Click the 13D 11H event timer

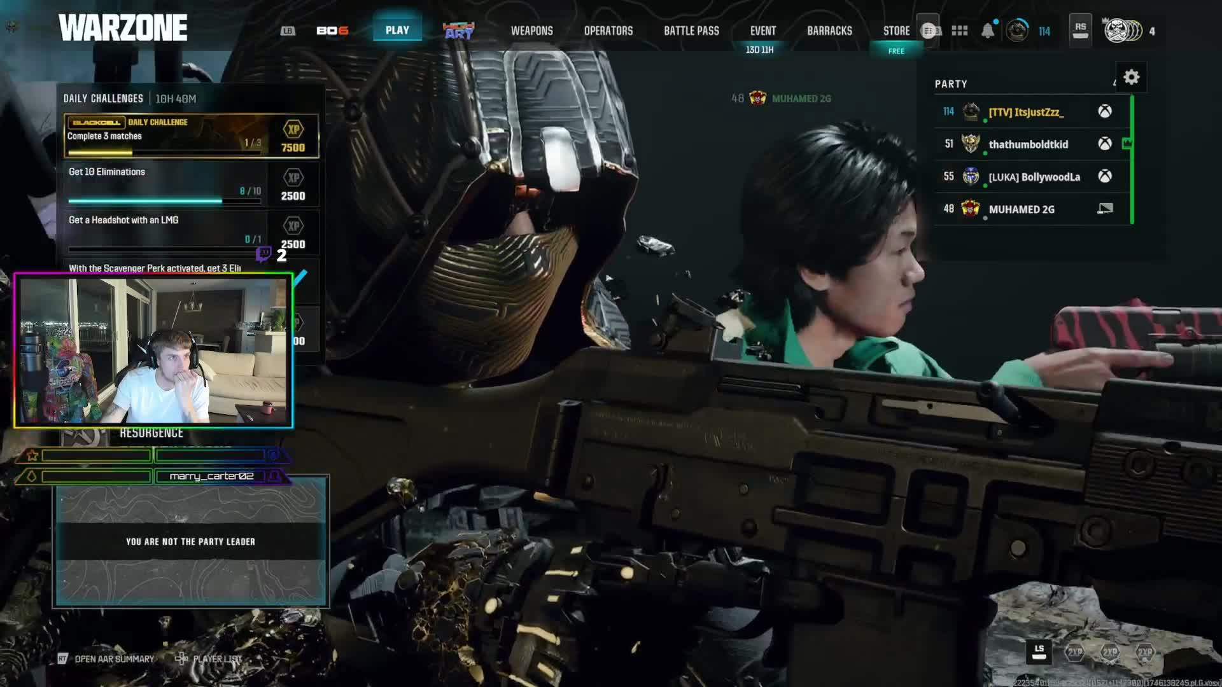pos(759,50)
